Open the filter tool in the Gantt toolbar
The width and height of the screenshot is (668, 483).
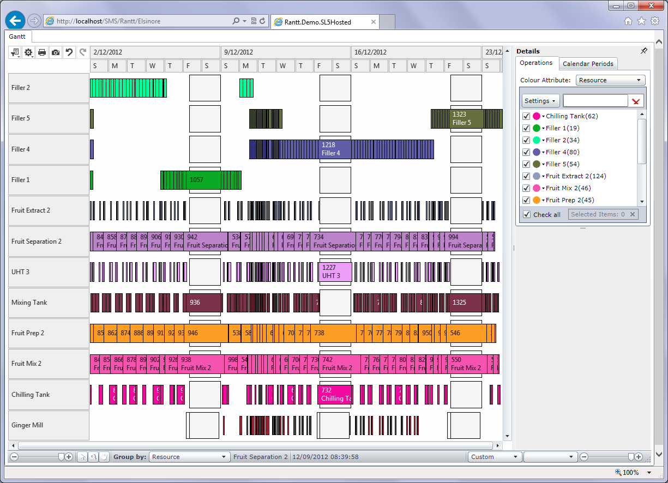[x=15, y=52]
